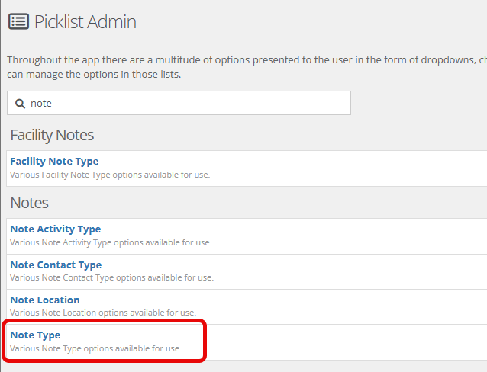Click the Note Location description text
The height and width of the screenshot is (372, 487).
coord(102,313)
